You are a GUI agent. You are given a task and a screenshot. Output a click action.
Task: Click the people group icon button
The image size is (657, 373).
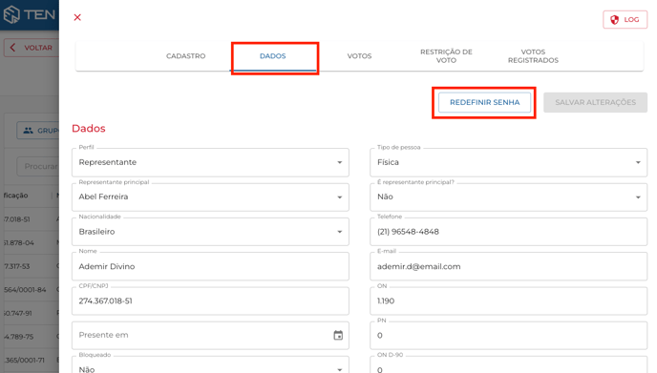[37, 131]
